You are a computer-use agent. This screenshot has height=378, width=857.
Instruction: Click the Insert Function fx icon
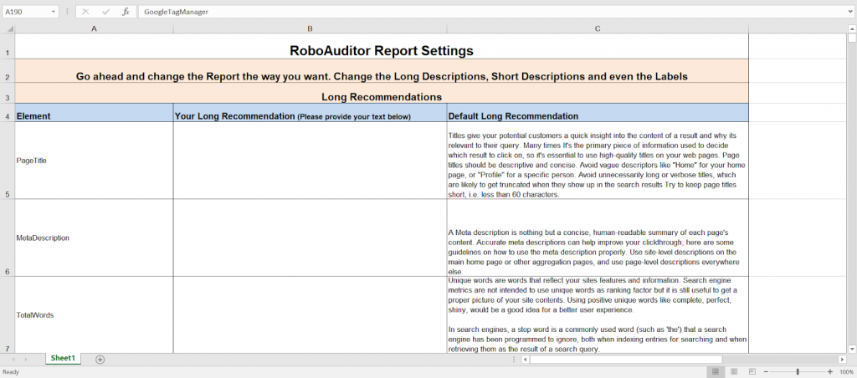point(126,12)
